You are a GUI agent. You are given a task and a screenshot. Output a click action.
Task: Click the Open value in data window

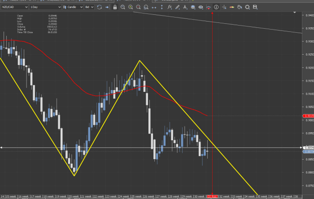click(52, 16)
